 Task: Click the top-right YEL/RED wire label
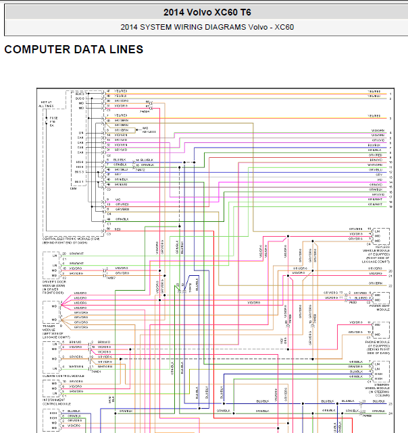[374, 92]
